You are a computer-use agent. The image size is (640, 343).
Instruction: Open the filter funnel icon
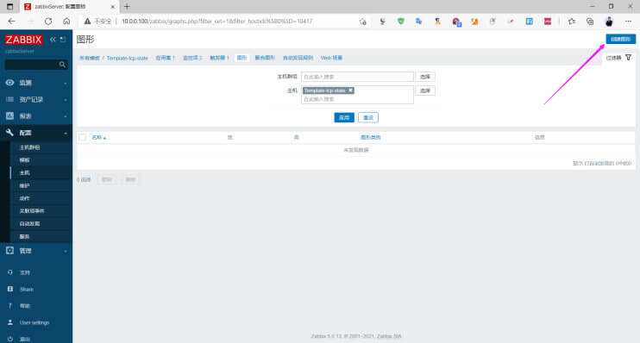coord(628,58)
